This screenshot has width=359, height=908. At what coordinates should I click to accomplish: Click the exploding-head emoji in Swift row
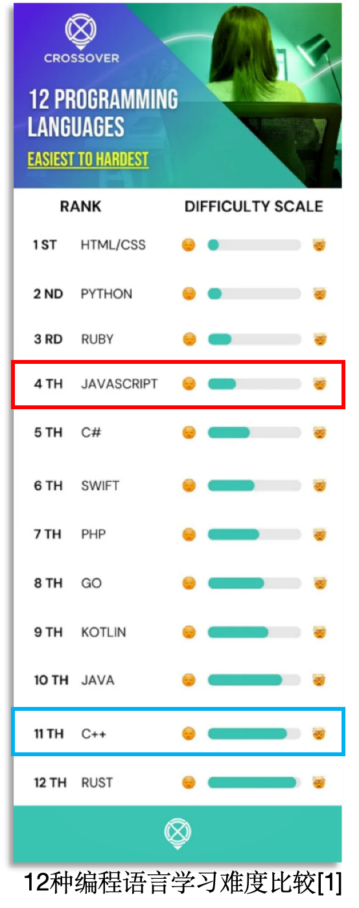319,485
